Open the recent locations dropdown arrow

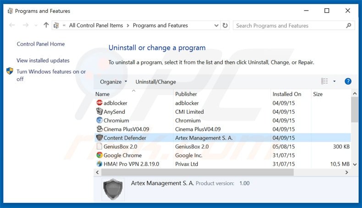pyautogui.click(x=36, y=25)
